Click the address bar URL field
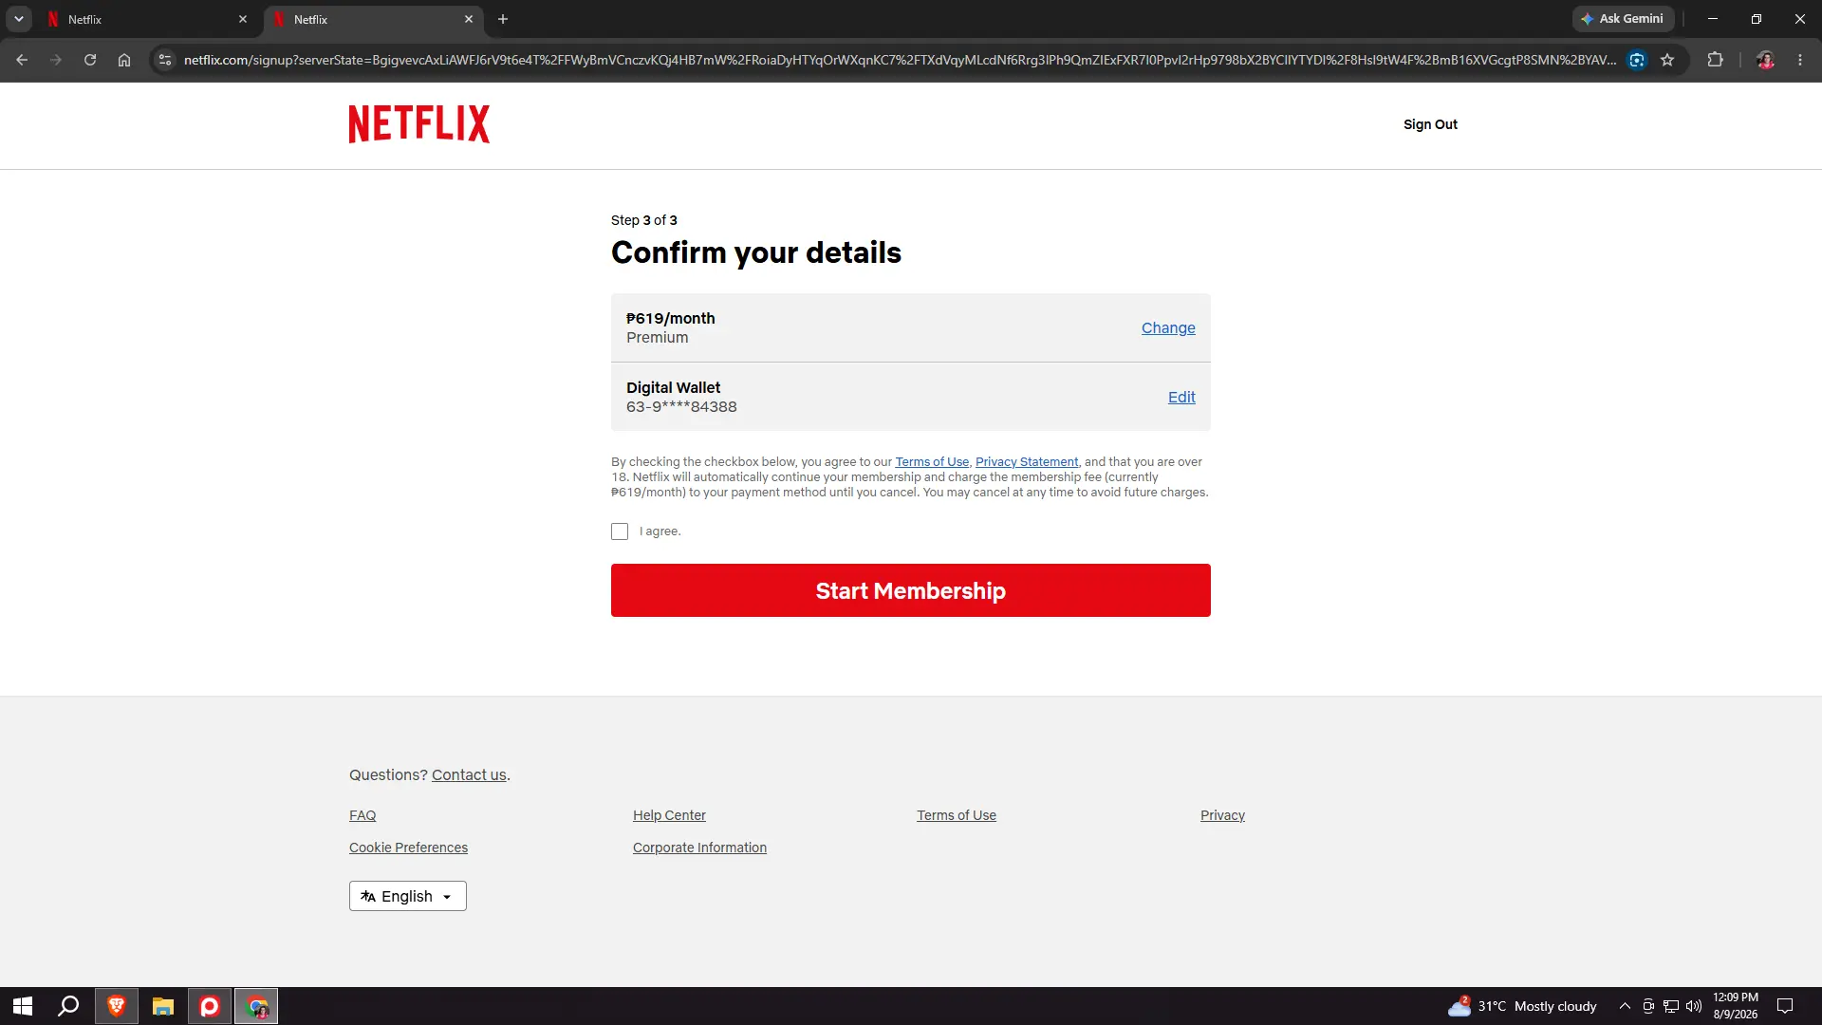Screen dimensions: 1822x1025 [x=900, y=60]
